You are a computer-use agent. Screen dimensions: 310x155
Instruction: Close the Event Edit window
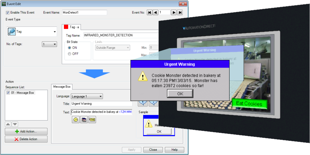tap(183, 4)
